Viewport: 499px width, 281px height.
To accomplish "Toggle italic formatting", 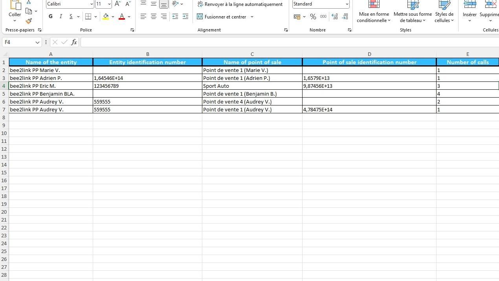I will pos(61,17).
